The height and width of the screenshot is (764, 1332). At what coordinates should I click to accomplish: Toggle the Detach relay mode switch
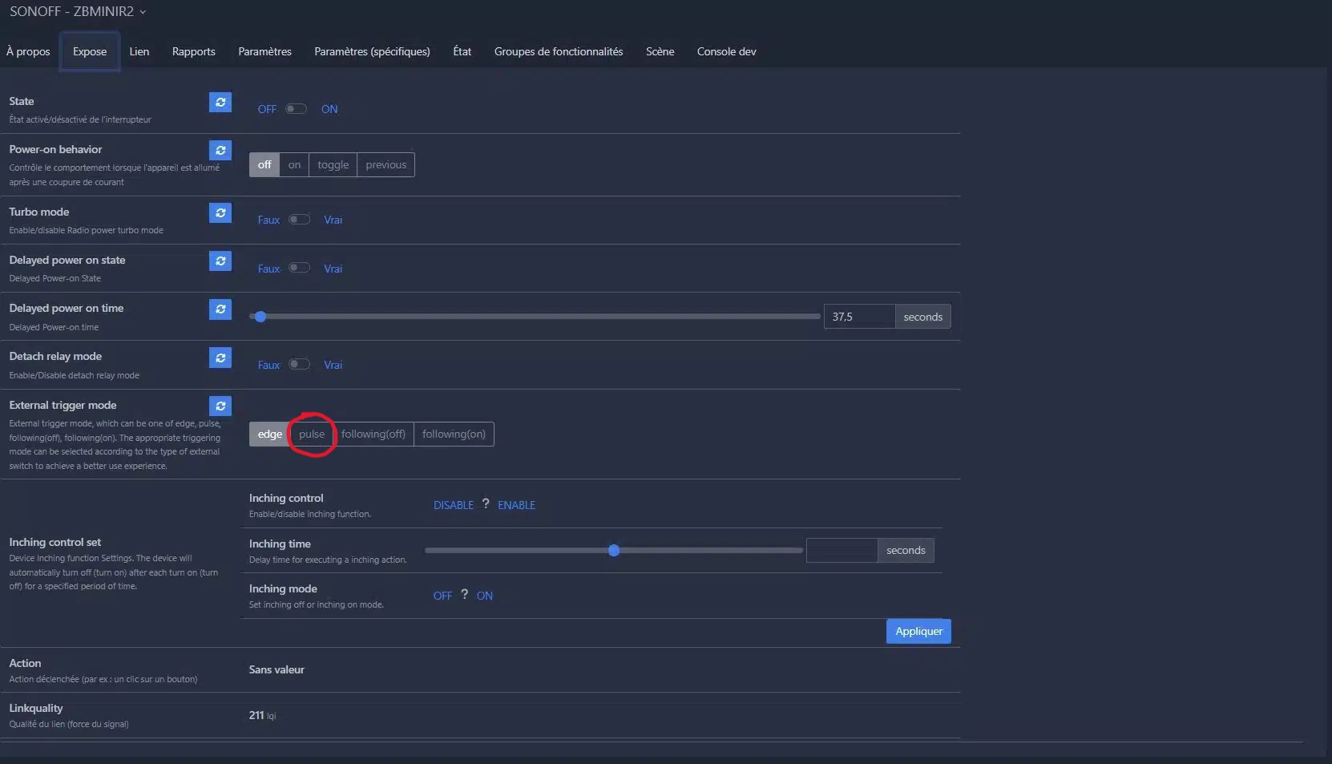pos(300,365)
